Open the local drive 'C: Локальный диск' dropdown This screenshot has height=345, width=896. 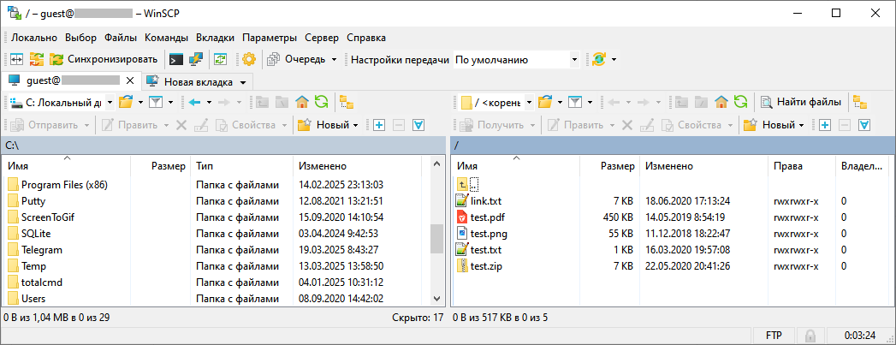point(110,102)
